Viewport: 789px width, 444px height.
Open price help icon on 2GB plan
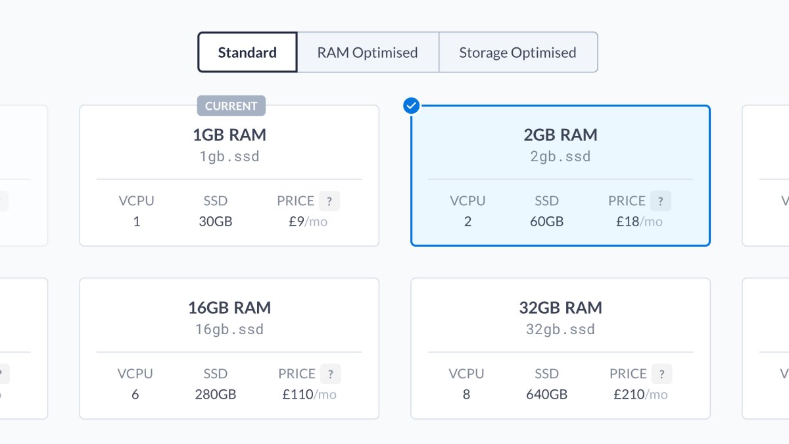pos(661,201)
